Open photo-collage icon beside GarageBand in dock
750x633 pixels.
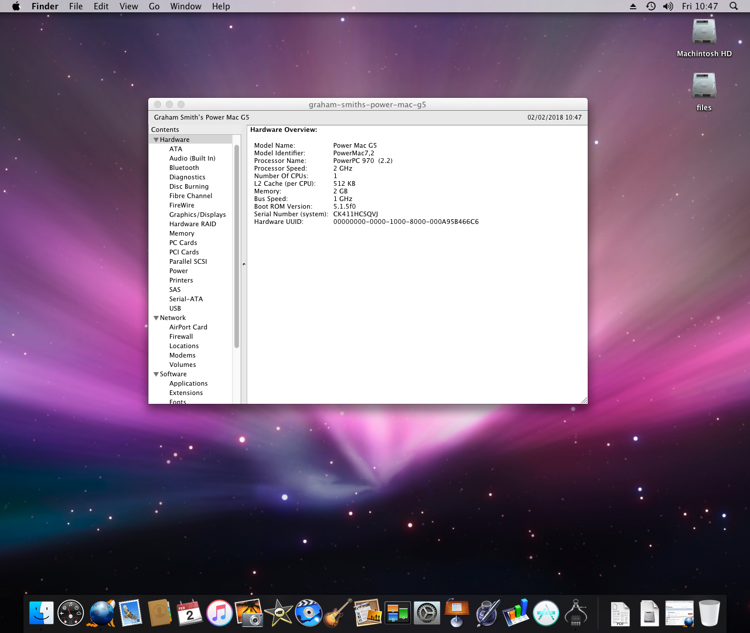[368, 613]
